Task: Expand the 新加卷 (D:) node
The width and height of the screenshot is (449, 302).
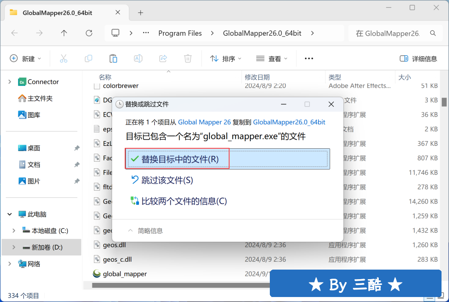Action: (x=14, y=247)
